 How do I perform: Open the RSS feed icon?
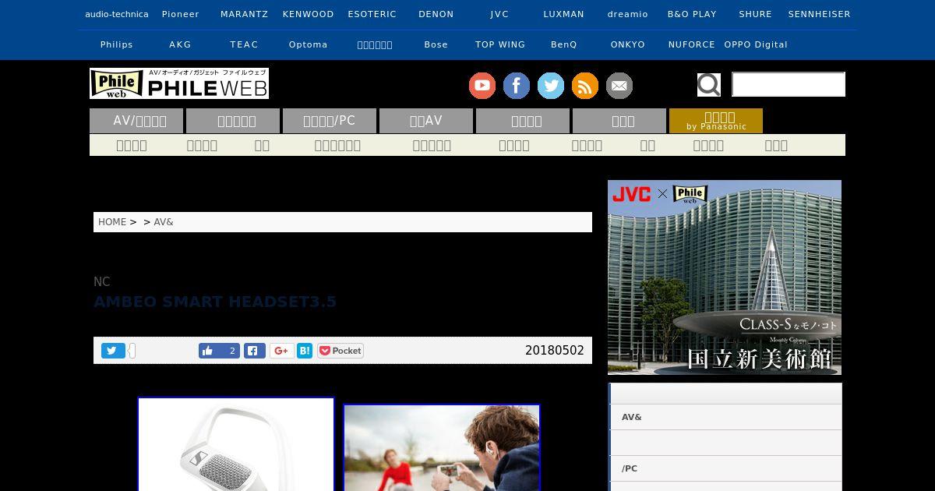coord(585,86)
